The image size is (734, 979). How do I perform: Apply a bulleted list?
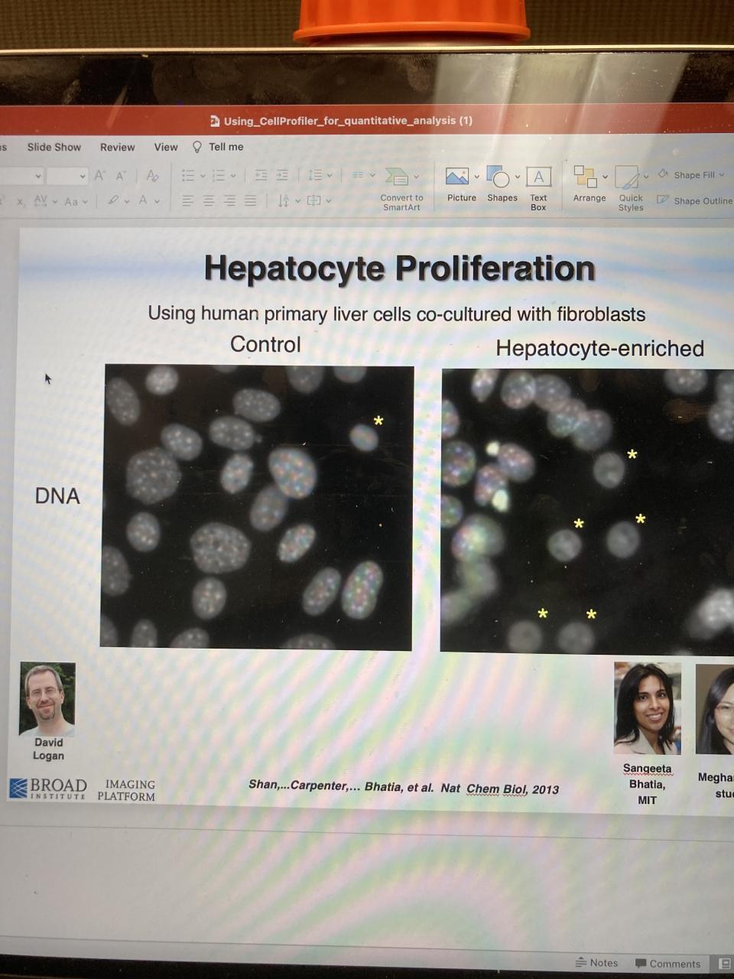click(x=188, y=176)
